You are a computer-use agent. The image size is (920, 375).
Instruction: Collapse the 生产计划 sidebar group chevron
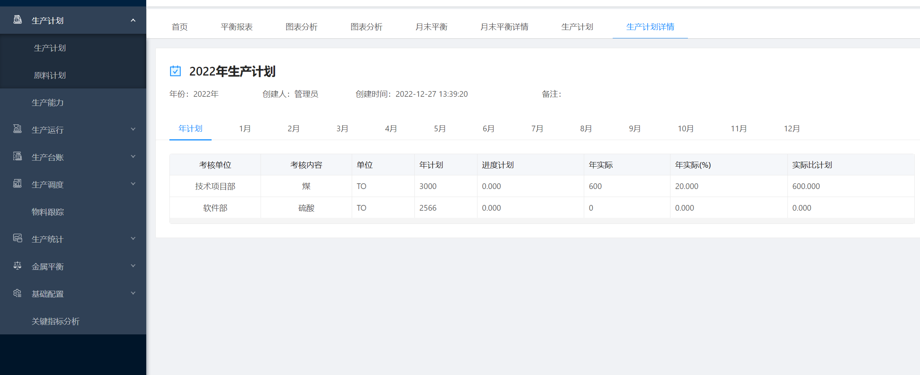133,20
